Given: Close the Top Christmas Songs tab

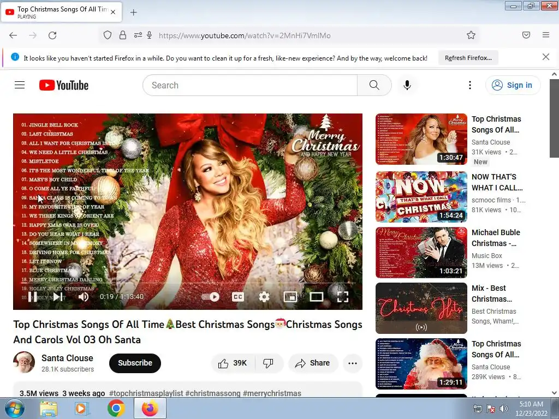Looking at the screenshot, I should (x=113, y=12).
